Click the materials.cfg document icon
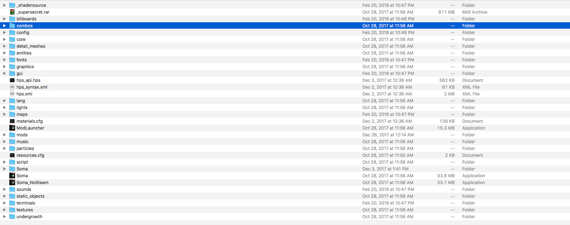Screen dimensions: 570x225 tap(12, 121)
